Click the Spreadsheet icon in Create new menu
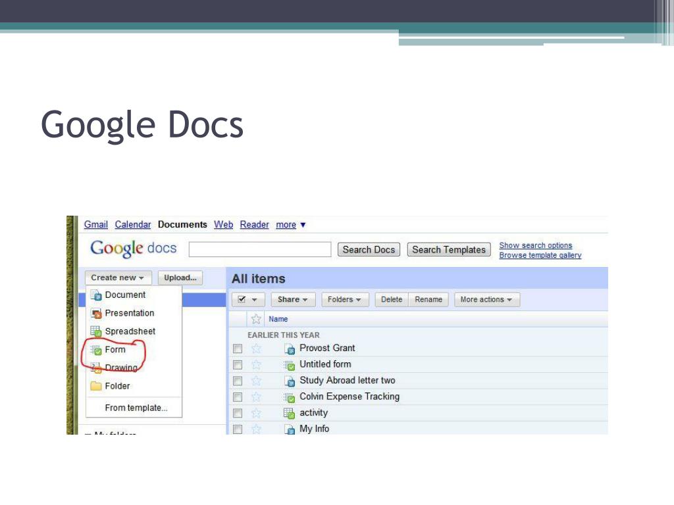 pos(96,331)
